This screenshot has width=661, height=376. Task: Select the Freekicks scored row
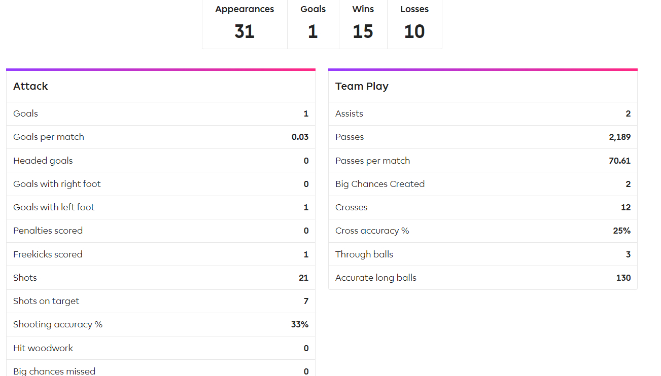(x=161, y=254)
